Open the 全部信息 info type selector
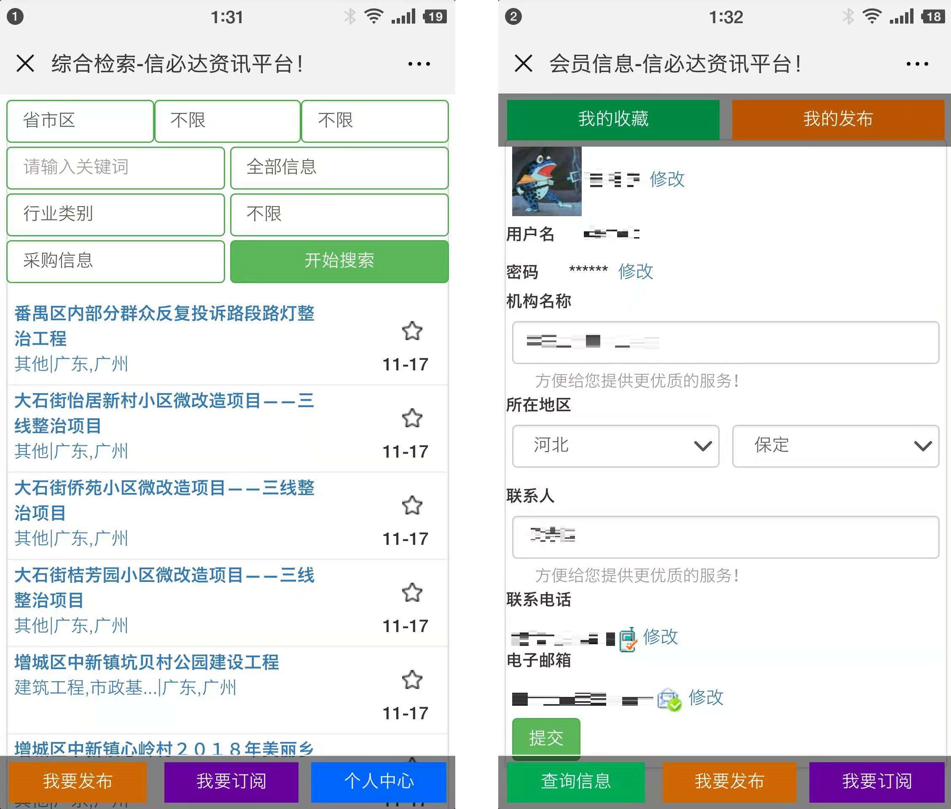 339,167
